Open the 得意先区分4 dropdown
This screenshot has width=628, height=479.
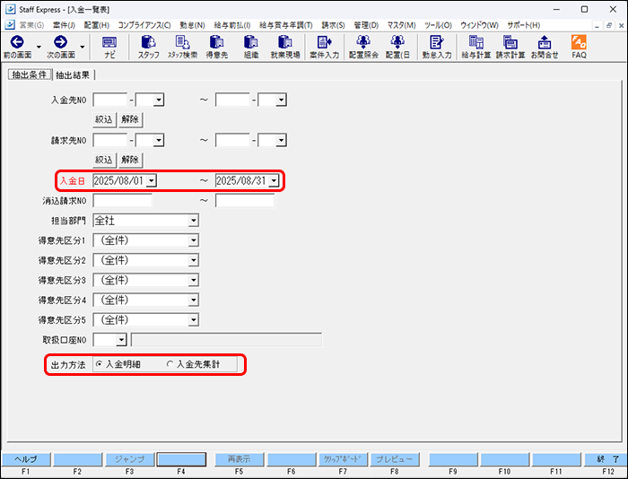[x=194, y=300]
